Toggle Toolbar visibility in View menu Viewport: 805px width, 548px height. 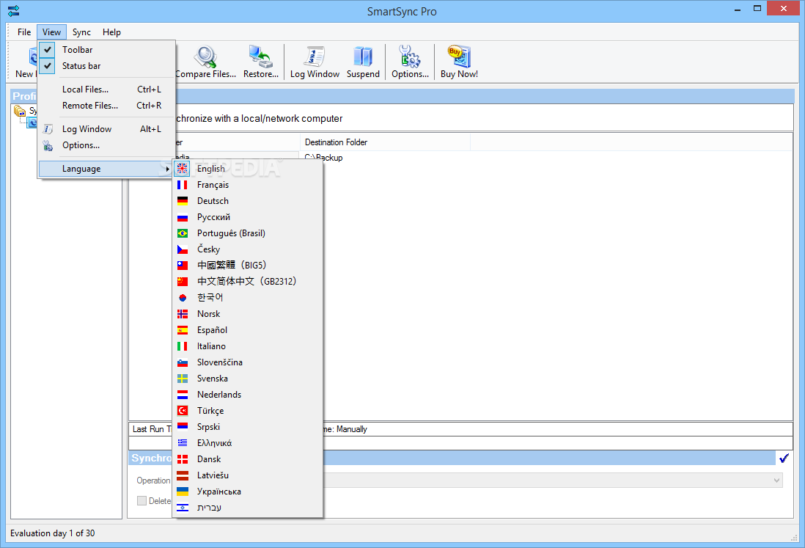106,50
